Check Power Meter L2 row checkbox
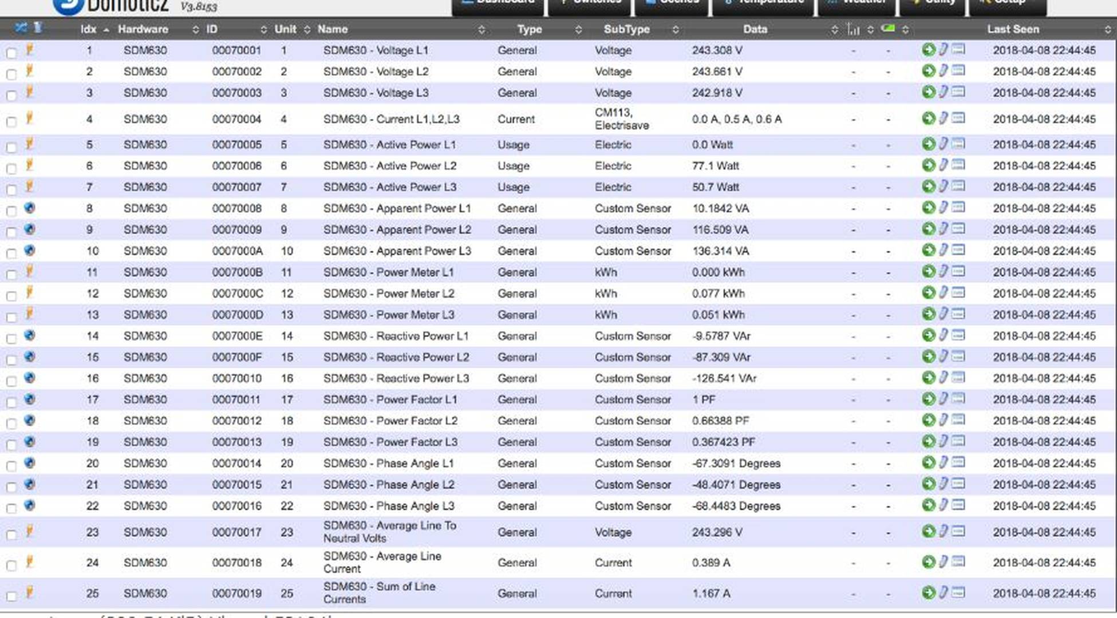 (11, 296)
